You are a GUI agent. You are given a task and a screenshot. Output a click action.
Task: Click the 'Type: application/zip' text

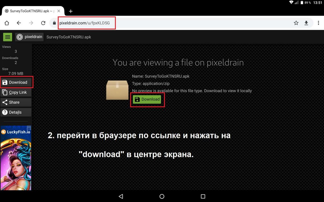pyautogui.click(x=151, y=83)
